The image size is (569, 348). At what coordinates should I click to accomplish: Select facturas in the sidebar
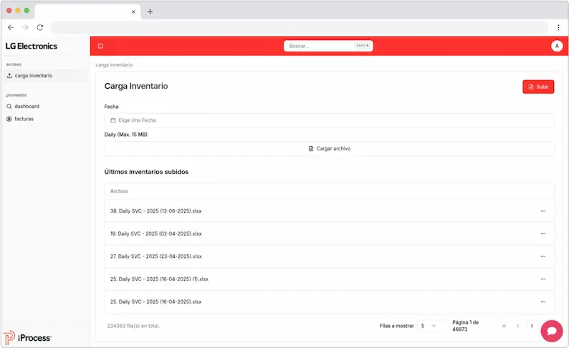(x=24, y=119)
